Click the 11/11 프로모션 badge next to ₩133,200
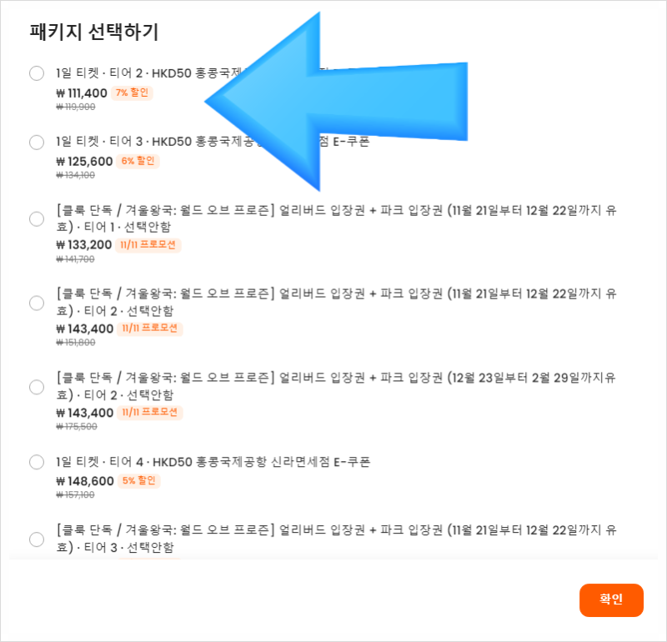 click(x=148, y=244)
